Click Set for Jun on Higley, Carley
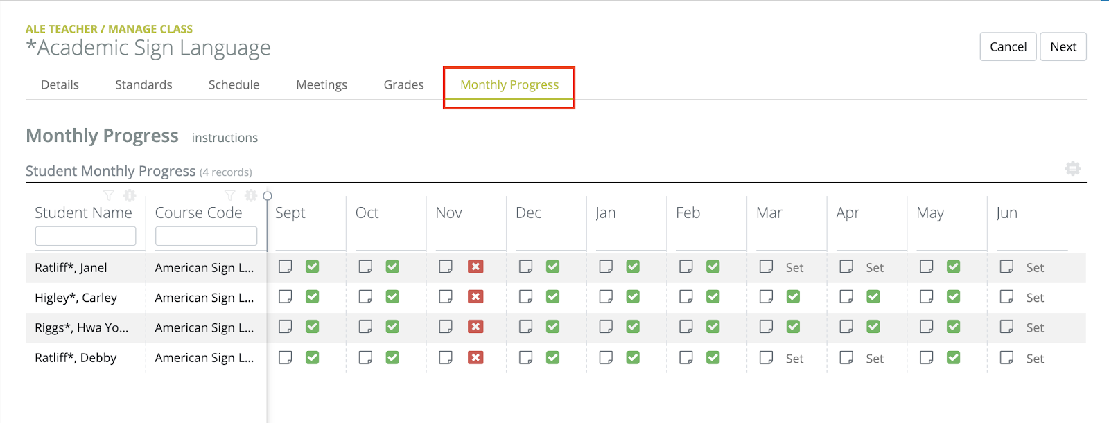The height and width of the screenshot is (423, 1109). (x=1035, y=298)
